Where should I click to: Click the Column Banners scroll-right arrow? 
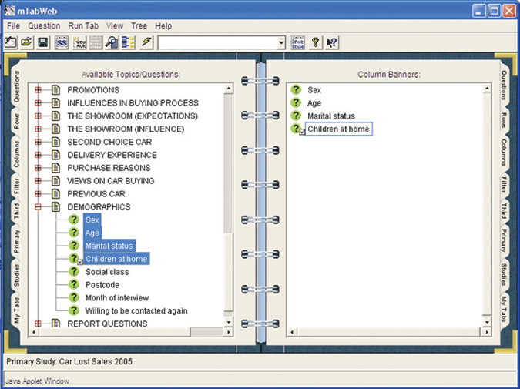(x=487, y=332)
